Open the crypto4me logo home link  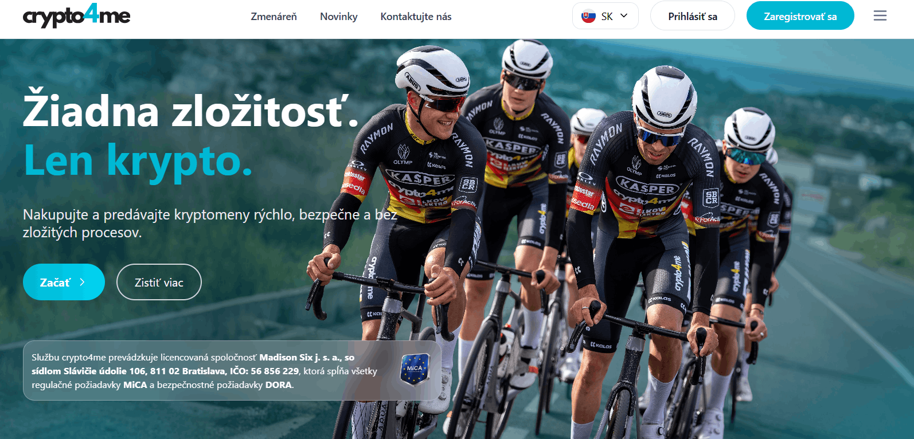pyautogui.click(x=76, y=15)
